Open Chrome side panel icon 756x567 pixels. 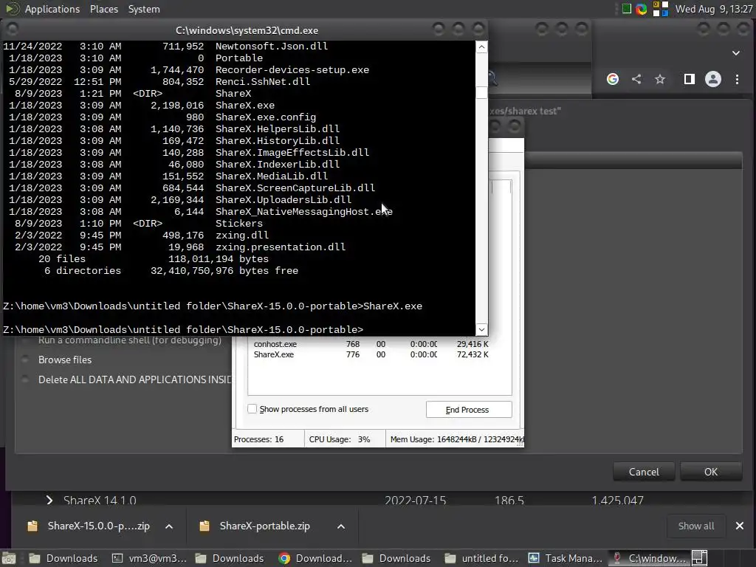point(689,79)
